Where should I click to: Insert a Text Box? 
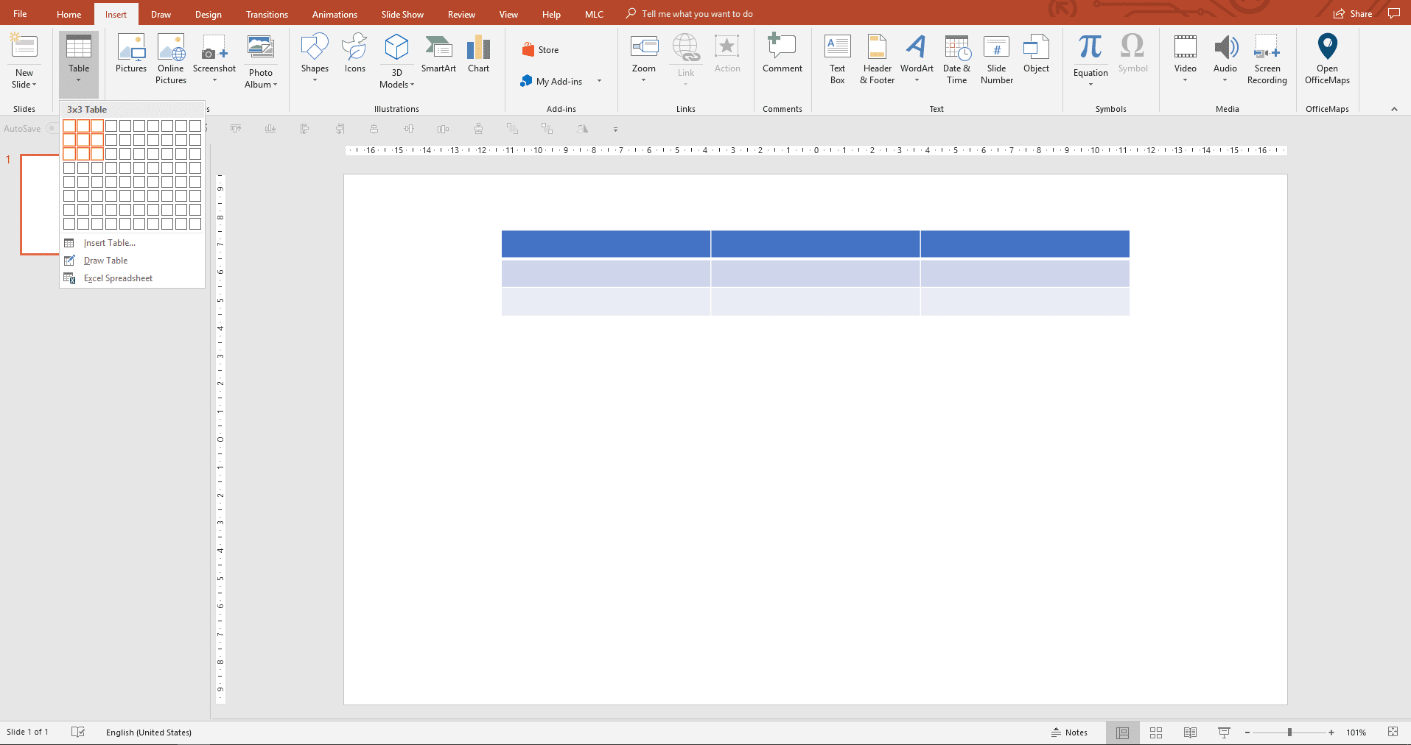click(x=836, y=59)
